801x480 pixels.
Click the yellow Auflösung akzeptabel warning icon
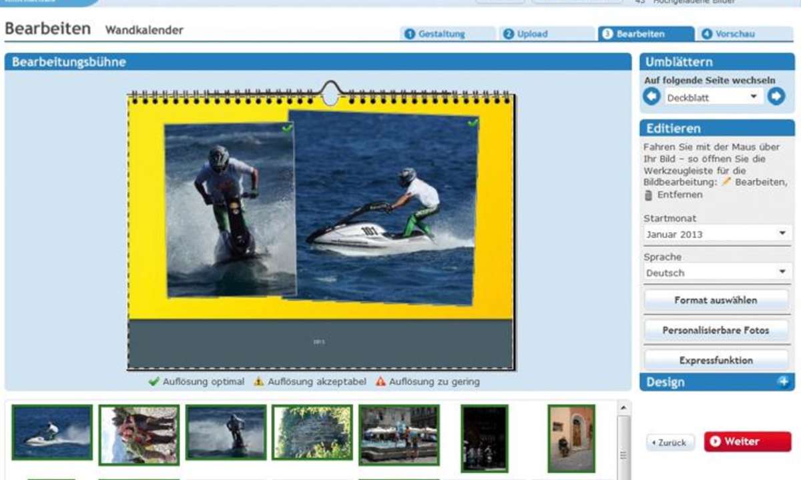coord(259,382)
